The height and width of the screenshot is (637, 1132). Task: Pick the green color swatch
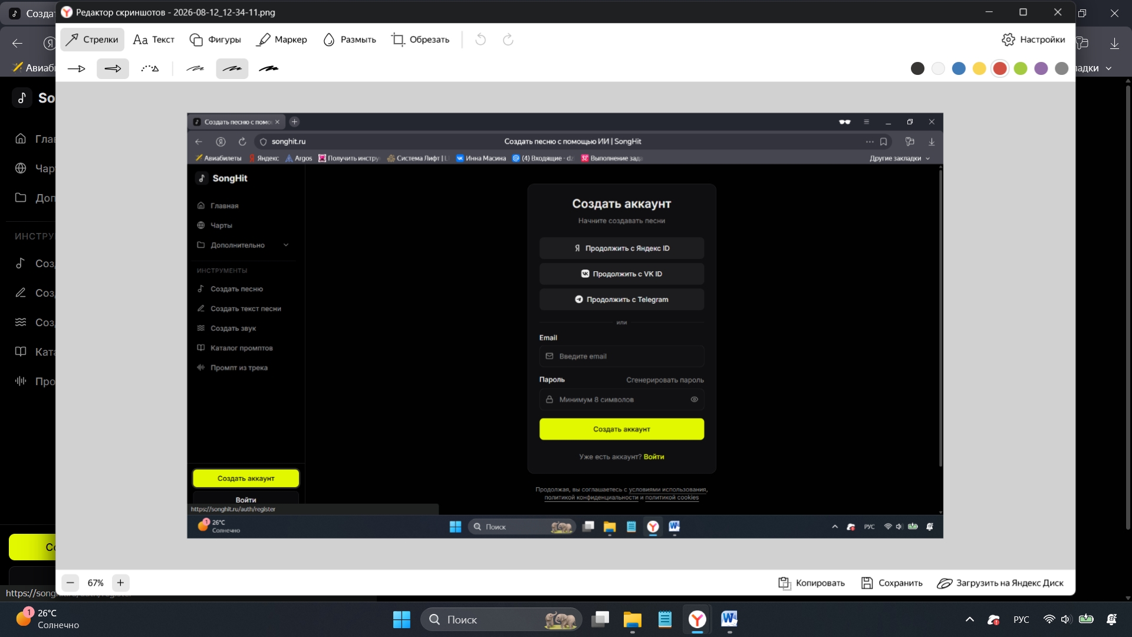pos(1021,68)
